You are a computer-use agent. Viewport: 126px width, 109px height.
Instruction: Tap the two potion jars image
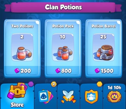click(x=24, y=53)
